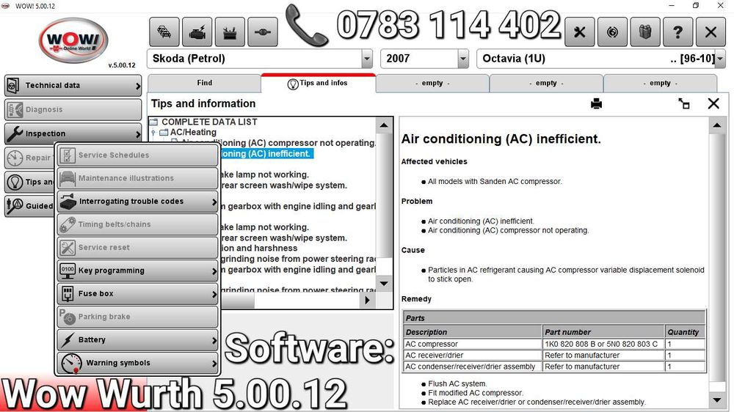The height and width of the screenshot is (412, 734).
Task: Close the Tips and information panel
Action: click(x=713, y=103)
